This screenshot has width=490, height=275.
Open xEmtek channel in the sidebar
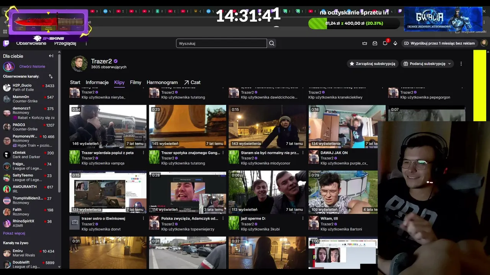pyautogui.click(x=29, y=155)
